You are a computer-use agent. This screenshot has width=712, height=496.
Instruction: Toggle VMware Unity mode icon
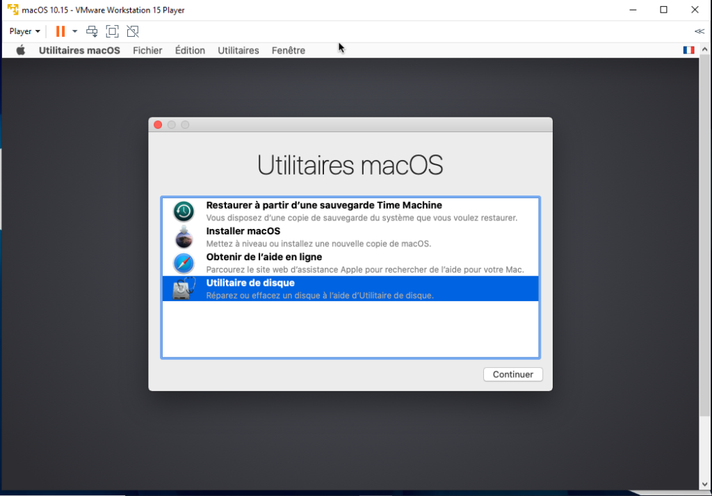[133, 31]
